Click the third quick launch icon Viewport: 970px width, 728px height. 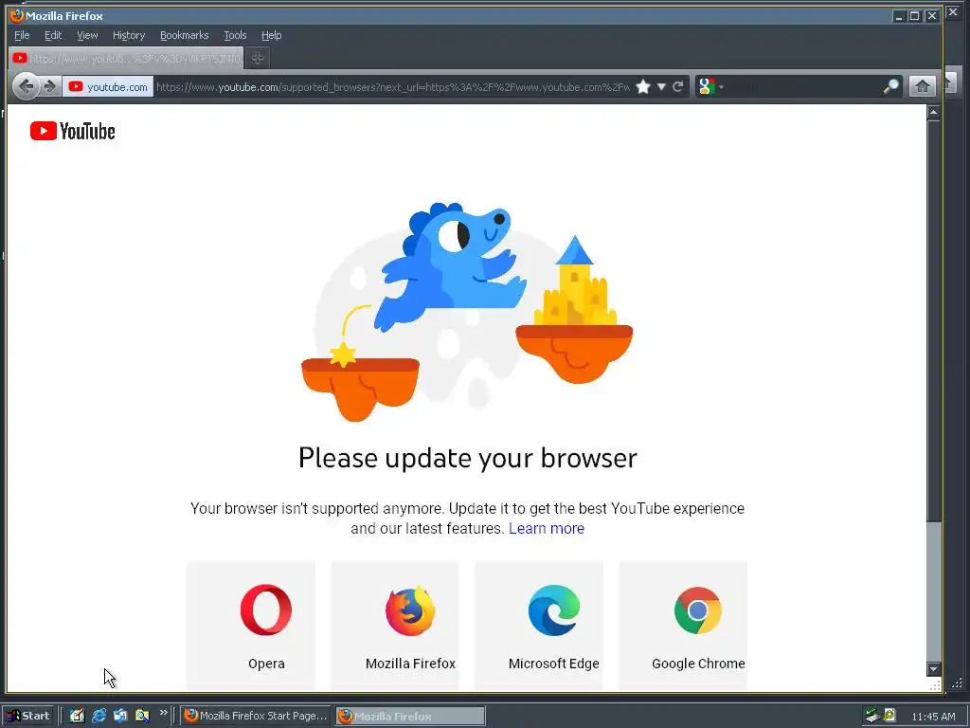(x=120, y=716)
